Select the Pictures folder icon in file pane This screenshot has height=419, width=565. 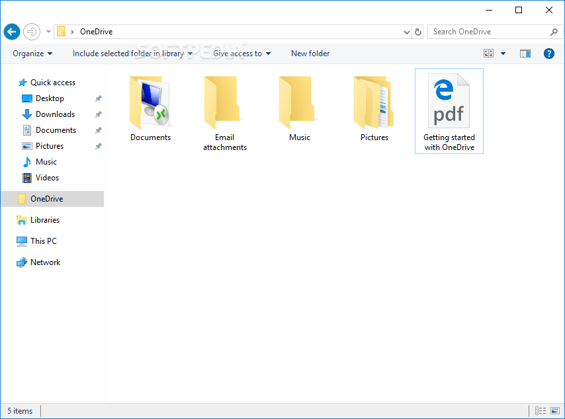tap(374, 102)
